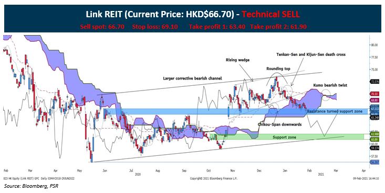The width and height of the screenshot is (385, 193).
Task: Click the 'Rounding top' annotation
Action: [x=278, y=69]
